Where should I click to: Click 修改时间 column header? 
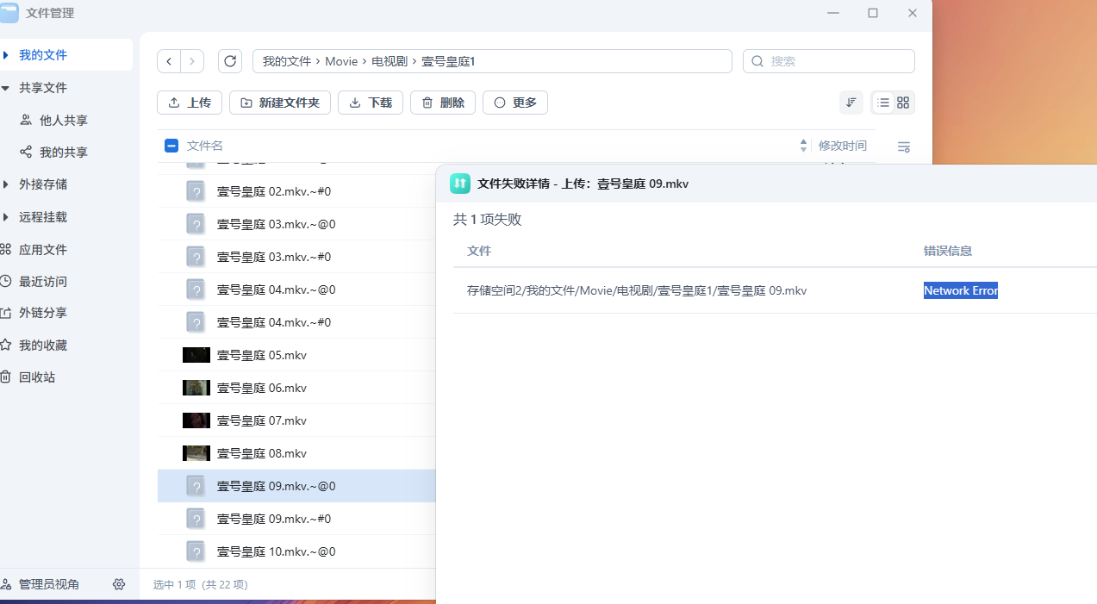pos(843,146)
